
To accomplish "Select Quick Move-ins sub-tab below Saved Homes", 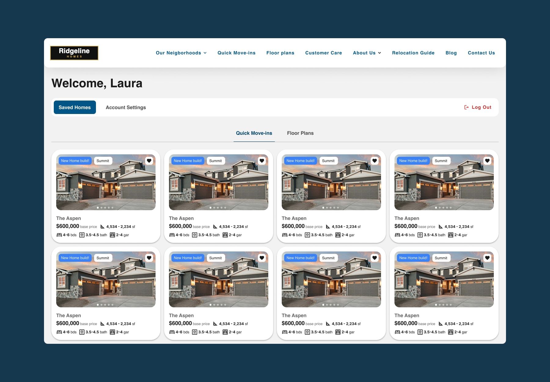I will (x=254, y=133).
